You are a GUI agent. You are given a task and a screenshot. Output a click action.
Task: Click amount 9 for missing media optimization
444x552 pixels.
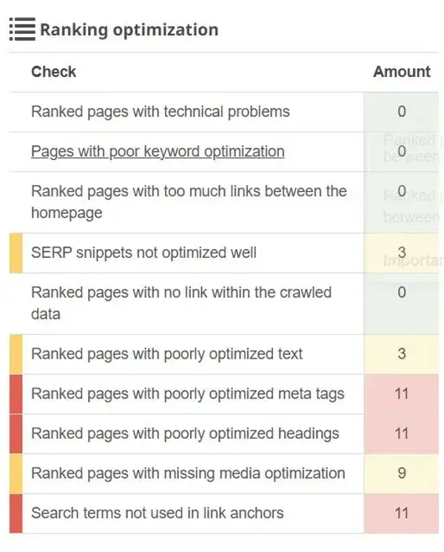[401, 473]
